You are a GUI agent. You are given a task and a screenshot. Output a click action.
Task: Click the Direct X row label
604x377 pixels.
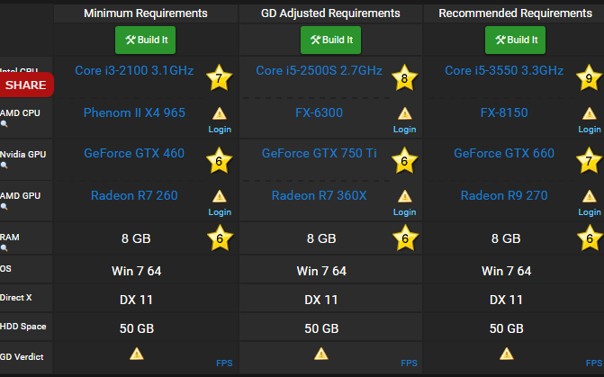point(16,298)
